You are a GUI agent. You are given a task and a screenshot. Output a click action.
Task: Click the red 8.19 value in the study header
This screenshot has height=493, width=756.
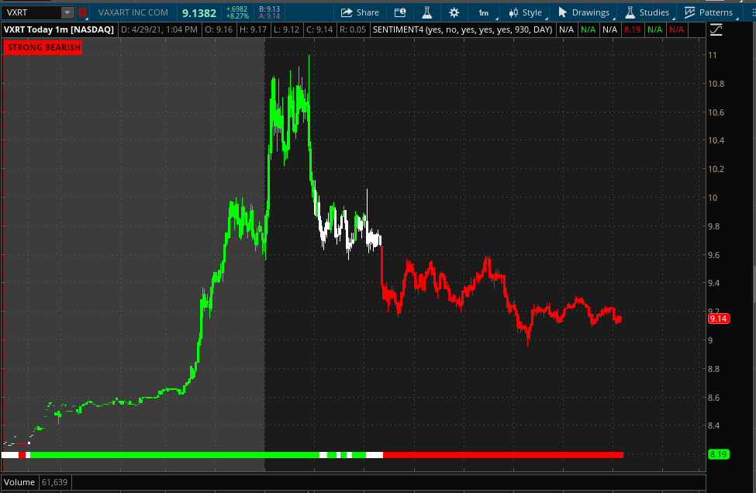pos(632,29)
